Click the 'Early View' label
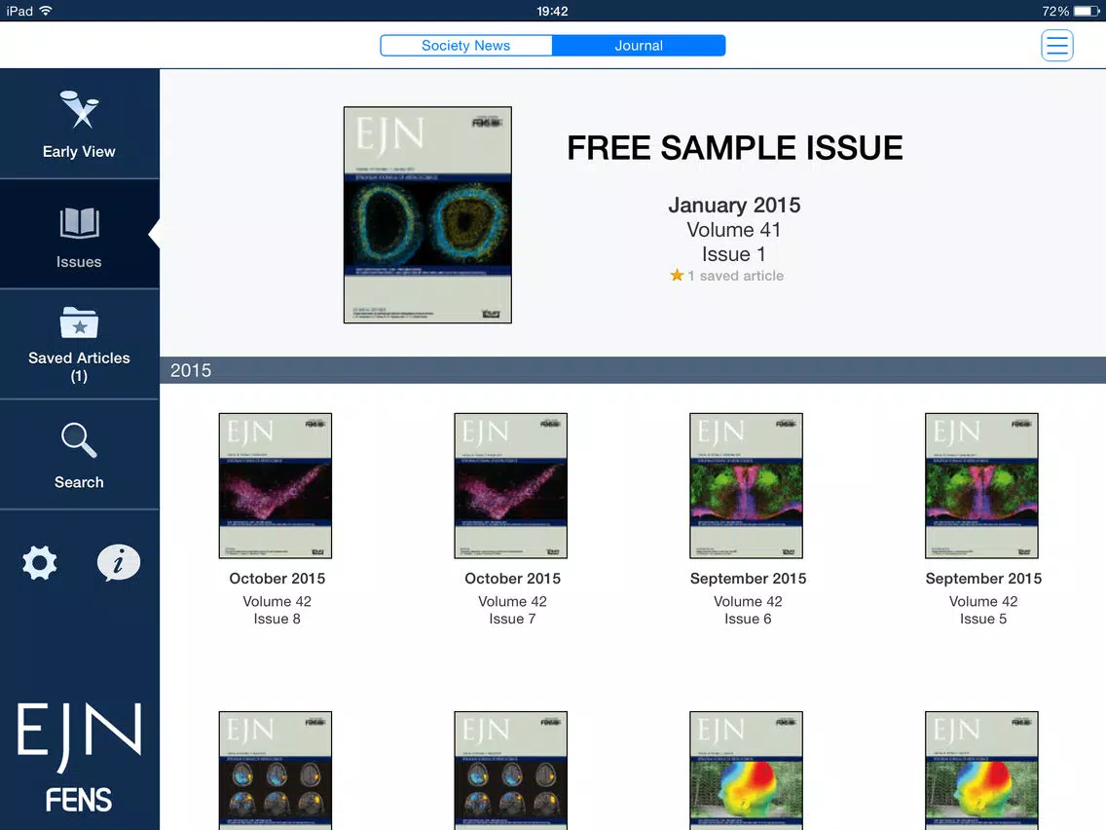The width and height of the screenshot is (1106, 830). (79, 152)
